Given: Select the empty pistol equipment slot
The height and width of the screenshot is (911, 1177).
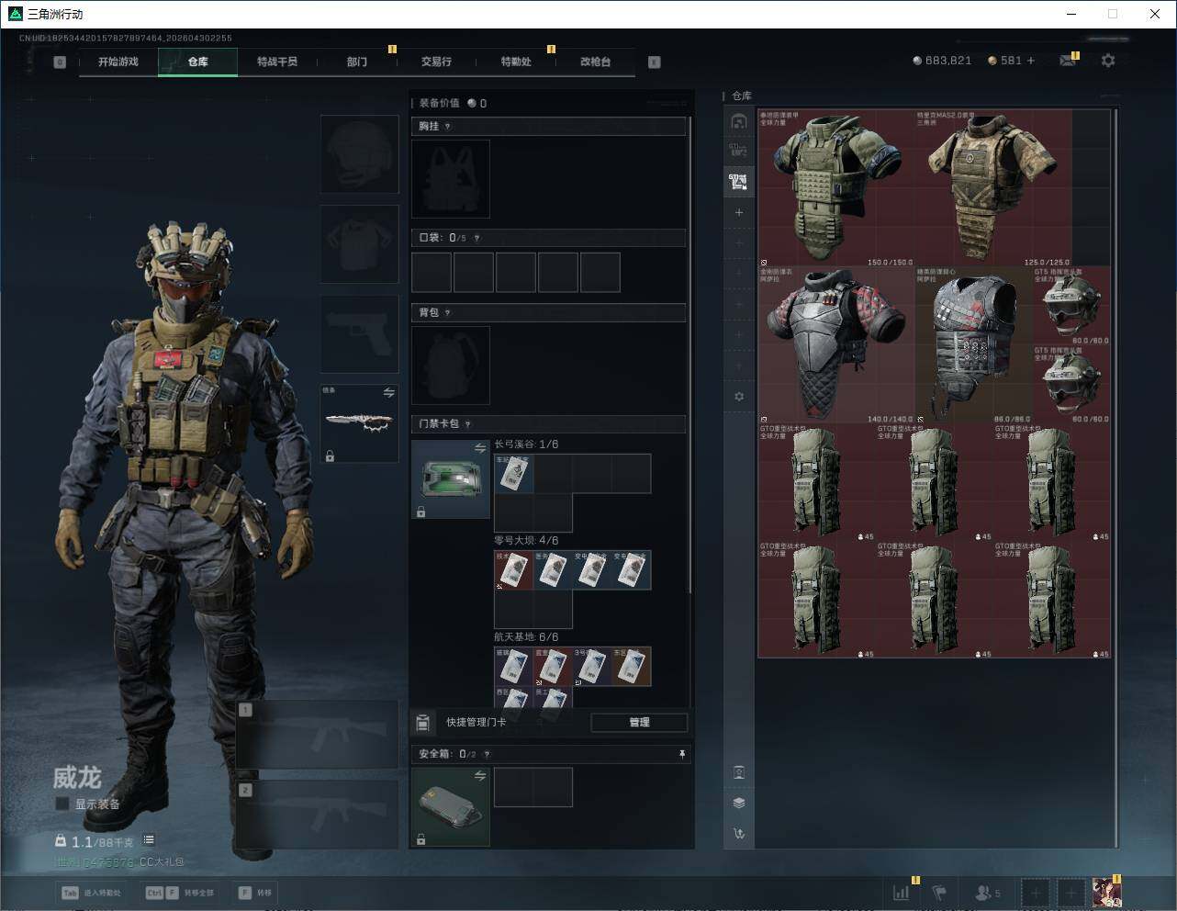Looking at the screenshot, I should pos(360,334).
